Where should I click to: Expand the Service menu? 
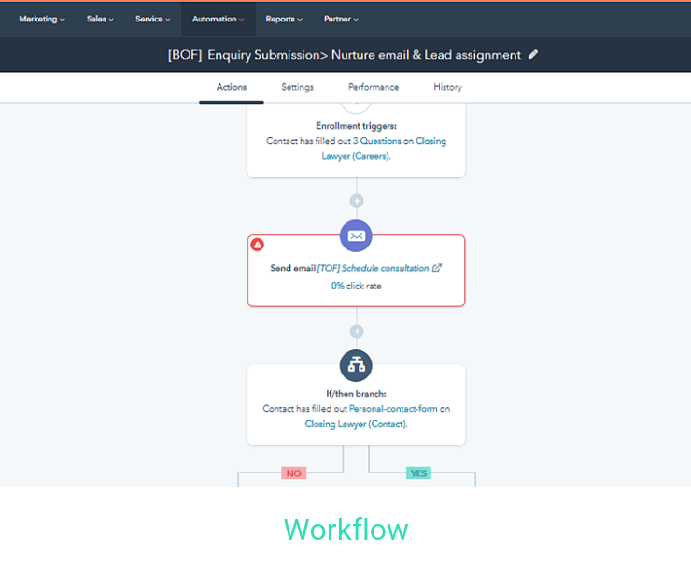(152, 19)
